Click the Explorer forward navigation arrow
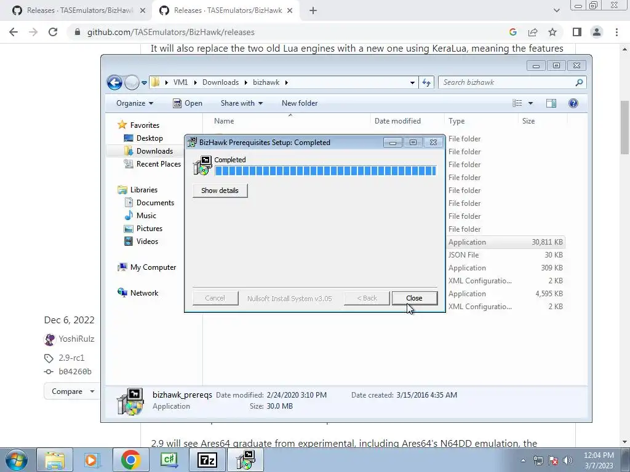The height and width of the screenshot is (472, 630). pos(132,83)
